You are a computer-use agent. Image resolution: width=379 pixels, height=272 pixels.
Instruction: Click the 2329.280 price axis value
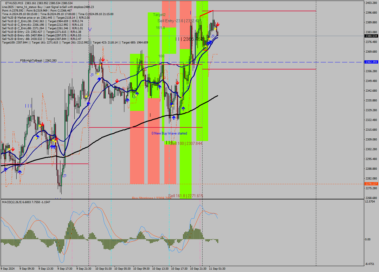point(371,110)
